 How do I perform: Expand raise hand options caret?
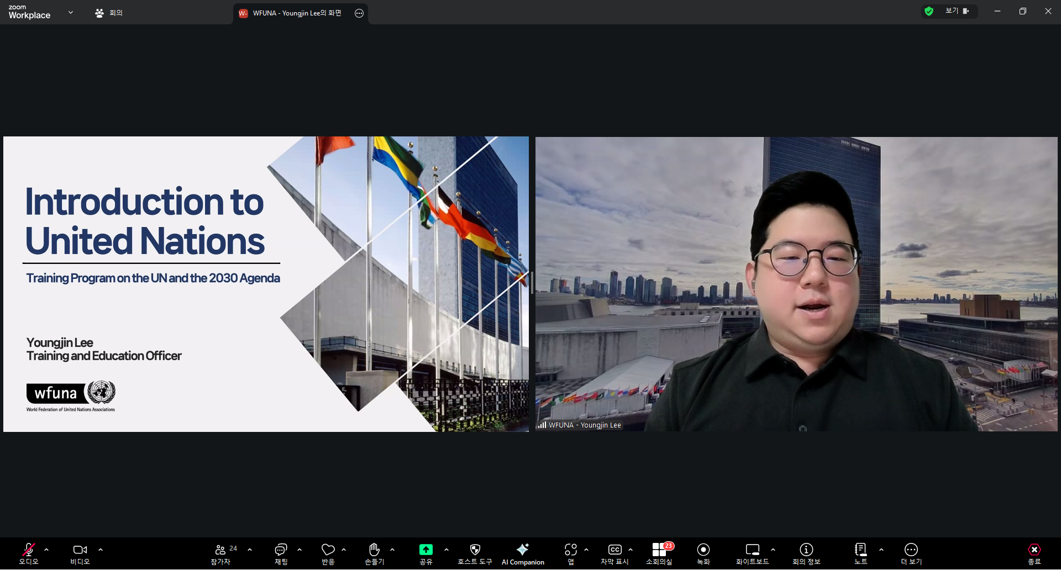(x=392, y=550)
